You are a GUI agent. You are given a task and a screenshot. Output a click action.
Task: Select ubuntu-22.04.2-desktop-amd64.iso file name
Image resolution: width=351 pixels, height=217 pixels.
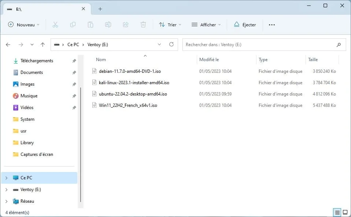pyautogui.click(x=133, y=94)
